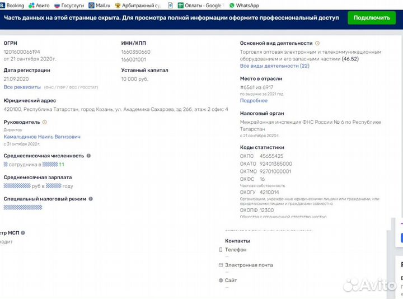Open the Авито bookmark
The width and height of the screenshot is (403, 299).
[x=39, y=5]
